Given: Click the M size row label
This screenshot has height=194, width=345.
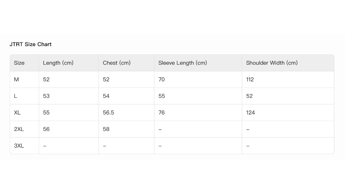Looking at the screenshot, I should click(16, 79).
